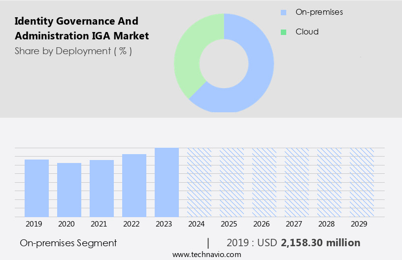402x260 pixels.
Task: Click the USD 2,158.30 million value
Action: click(321, 243)
